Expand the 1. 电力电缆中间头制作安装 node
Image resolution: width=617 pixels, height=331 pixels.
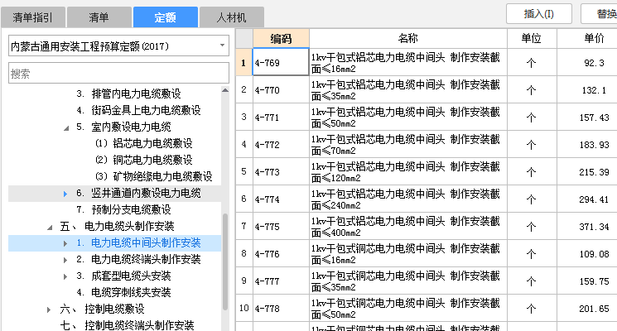click(x=65, y=243)
